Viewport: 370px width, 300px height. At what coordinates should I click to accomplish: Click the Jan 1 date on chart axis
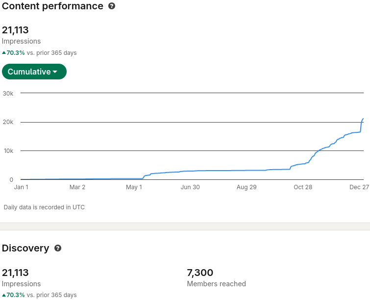[21, 187]
